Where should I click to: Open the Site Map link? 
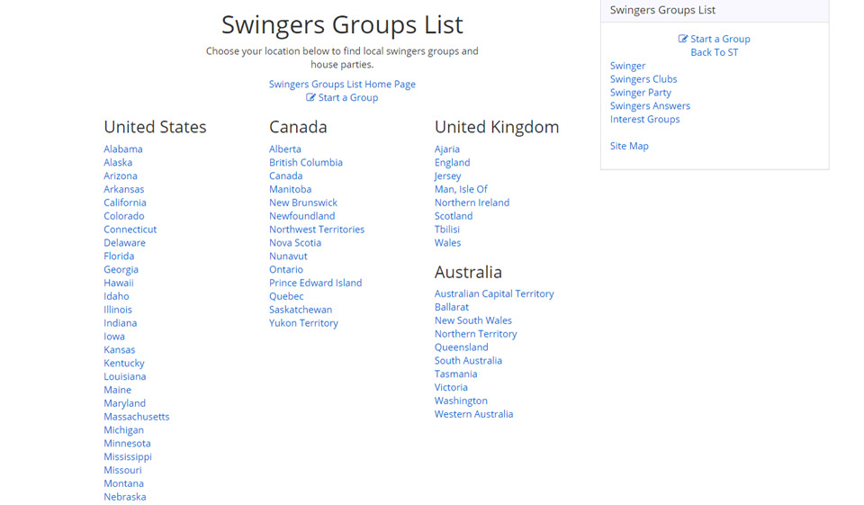coord(628,146)
